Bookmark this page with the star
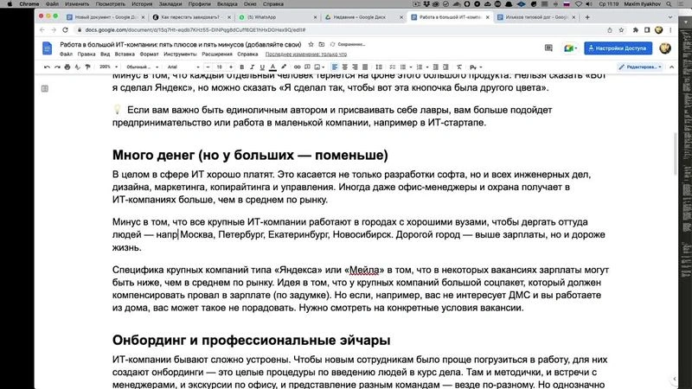Screen dimensions: 692x389 (x=621, y=30)
